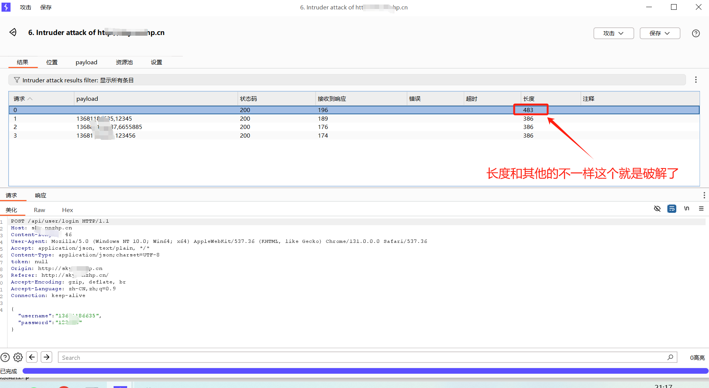Sort by the 超时 column header

pyautogui.click(x=492, y=99)
